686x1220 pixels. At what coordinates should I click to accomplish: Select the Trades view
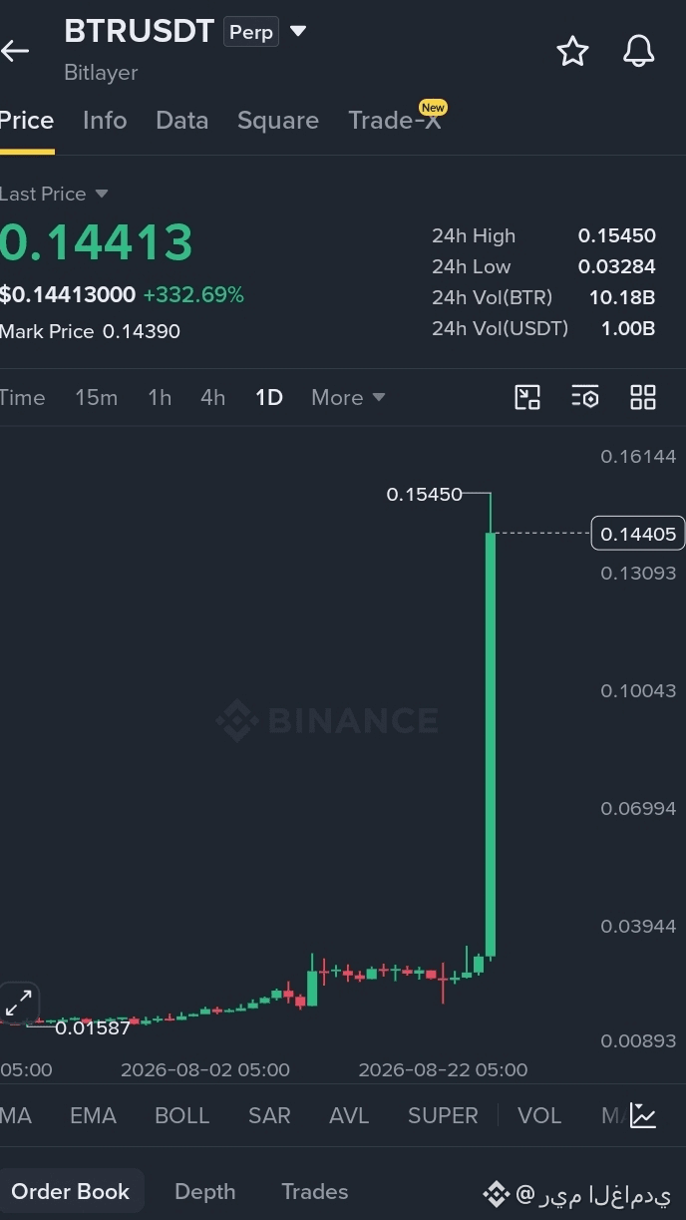[x=315, y=1191]
